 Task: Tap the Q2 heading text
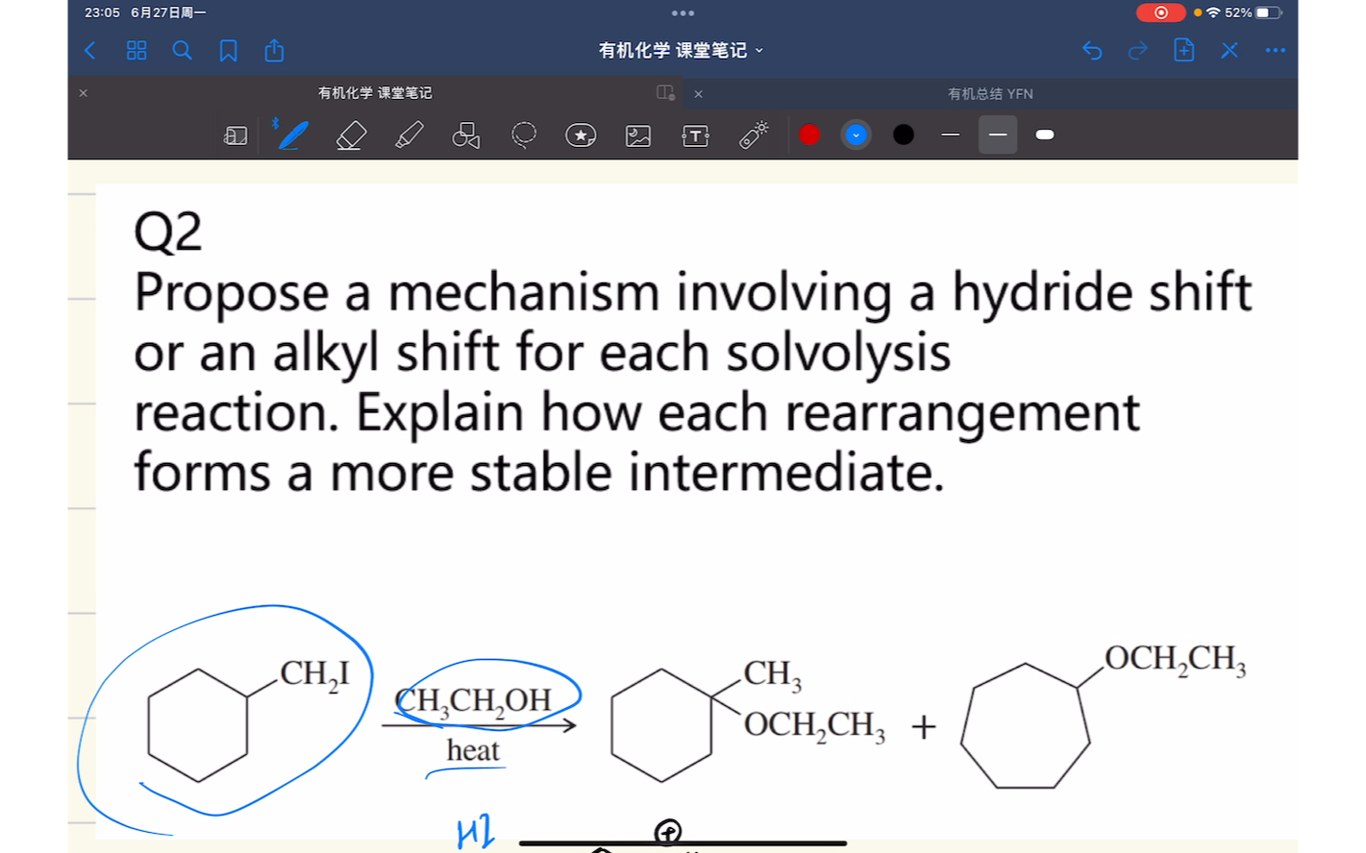[x=168, y=232]
